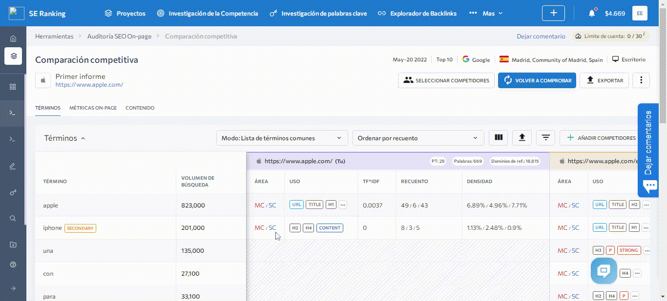Click the EXPORTAR button
This screenshot has height=301, width=667.
pyautogui.click(x=604, y=80)
